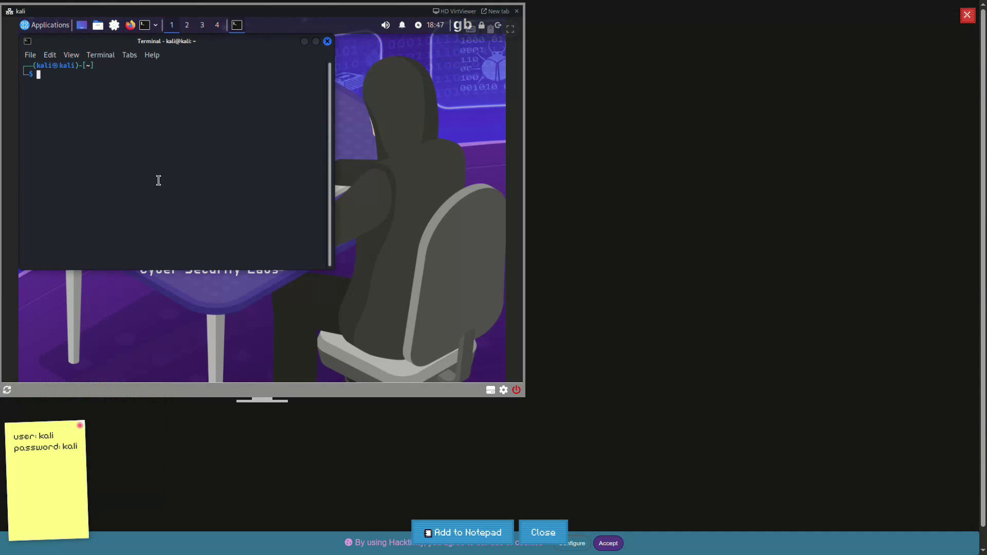Remove the sticky note using red pin

pos(80,425)
